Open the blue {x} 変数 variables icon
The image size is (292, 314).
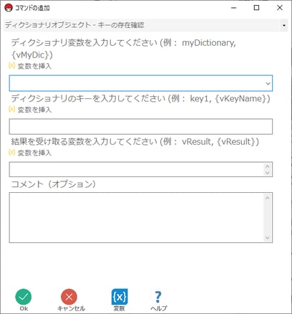[120, 297]
